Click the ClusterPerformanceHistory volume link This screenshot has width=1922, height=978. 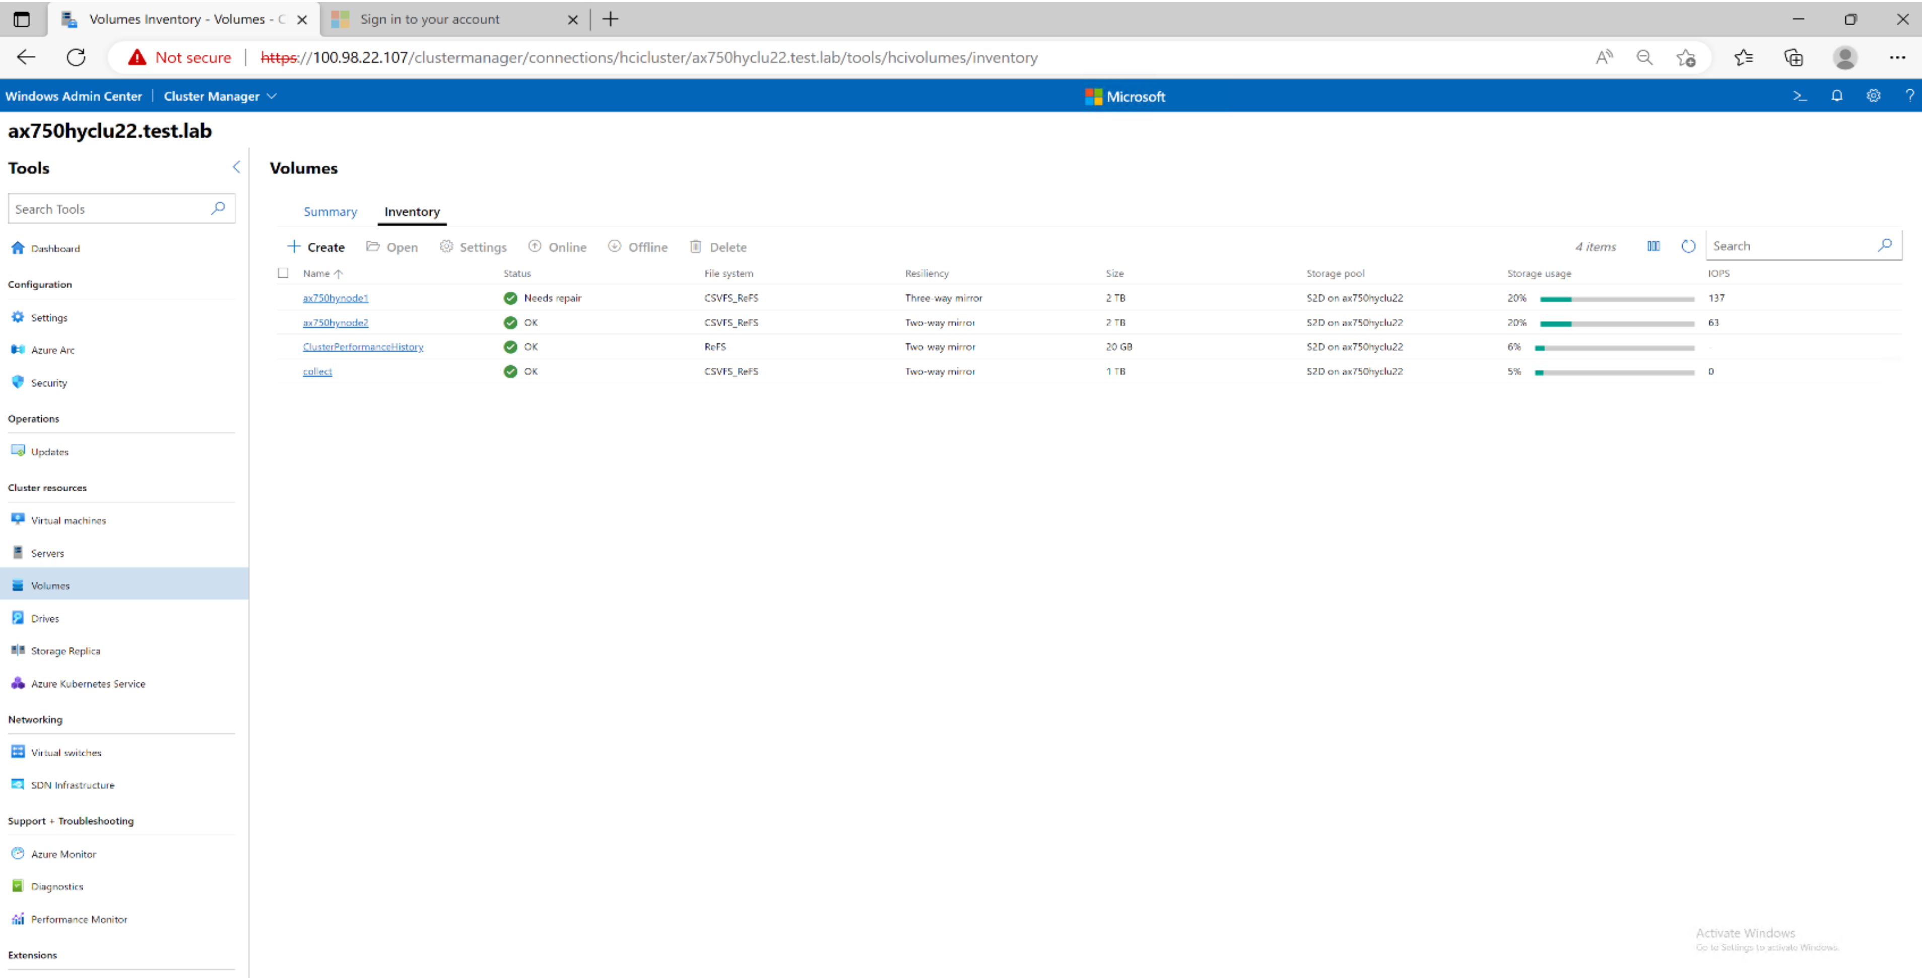coord(362,347)
